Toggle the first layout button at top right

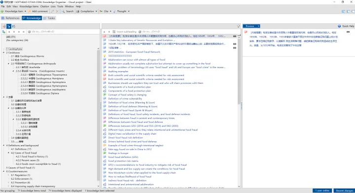pyautogui.click(x=343, y=11)
